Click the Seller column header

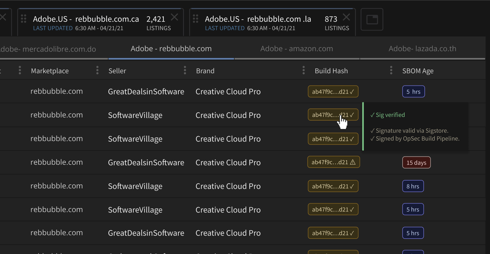[x=117, y=71]
